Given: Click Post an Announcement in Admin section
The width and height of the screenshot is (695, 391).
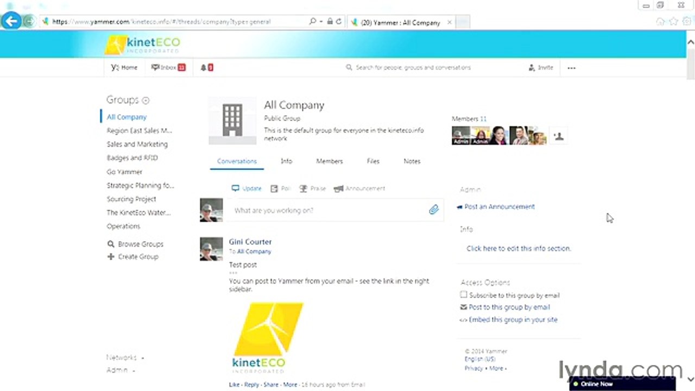Looking at the screenshot, I should pos(500,206).
